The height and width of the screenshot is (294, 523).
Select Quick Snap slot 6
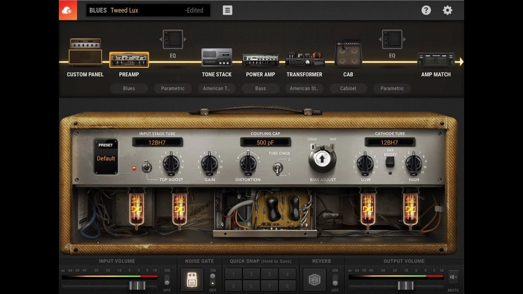click(251, 285)
